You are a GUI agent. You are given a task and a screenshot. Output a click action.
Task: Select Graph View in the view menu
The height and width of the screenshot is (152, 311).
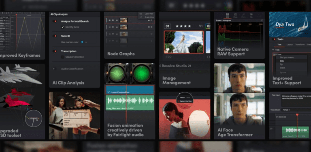149,17
